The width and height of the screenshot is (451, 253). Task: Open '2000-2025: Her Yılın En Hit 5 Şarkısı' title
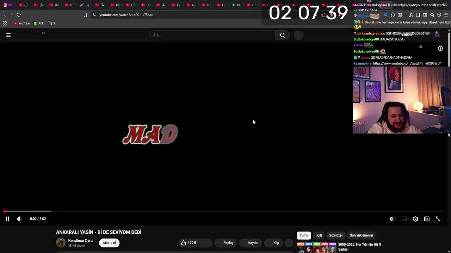(x=359, y=247)
